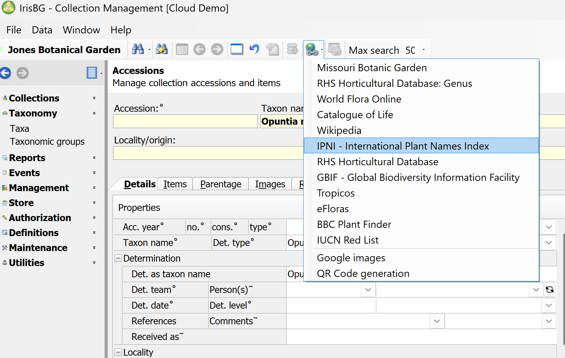Expand the Utilities sidebar section
This screenshot has width=565, height=358.
(94, 263)
